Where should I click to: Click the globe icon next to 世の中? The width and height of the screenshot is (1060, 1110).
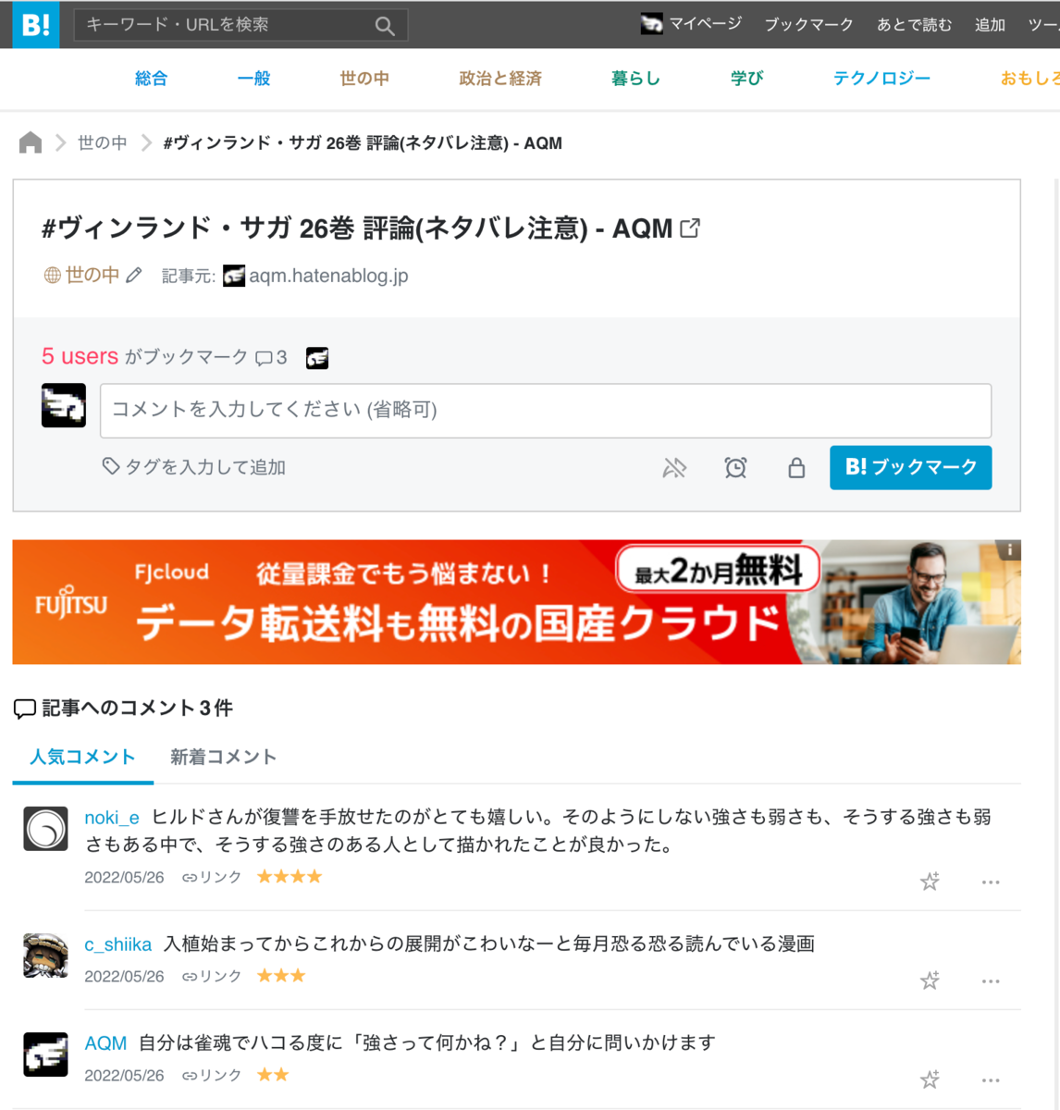[x=52, y=276]
